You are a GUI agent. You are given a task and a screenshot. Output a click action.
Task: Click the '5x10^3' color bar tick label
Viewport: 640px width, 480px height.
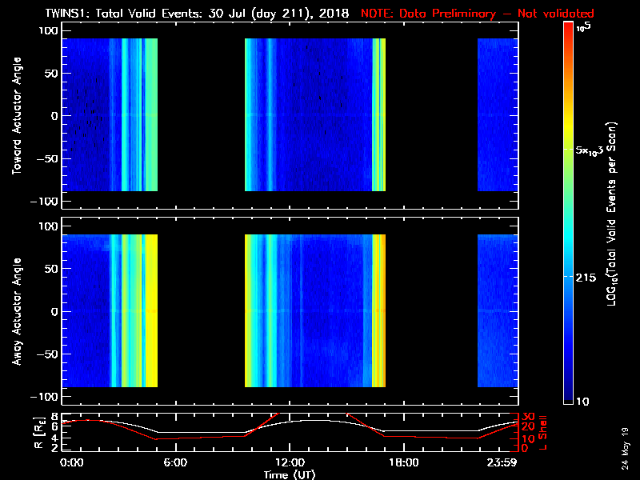[589, 150]
